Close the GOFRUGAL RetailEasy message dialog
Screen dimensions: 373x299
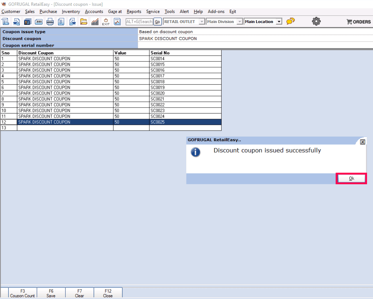(362, 142)
